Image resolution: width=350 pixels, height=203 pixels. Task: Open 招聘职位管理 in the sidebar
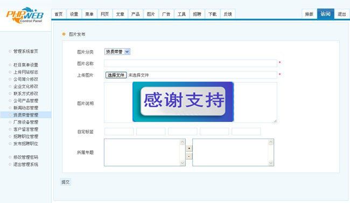[26, 136]
